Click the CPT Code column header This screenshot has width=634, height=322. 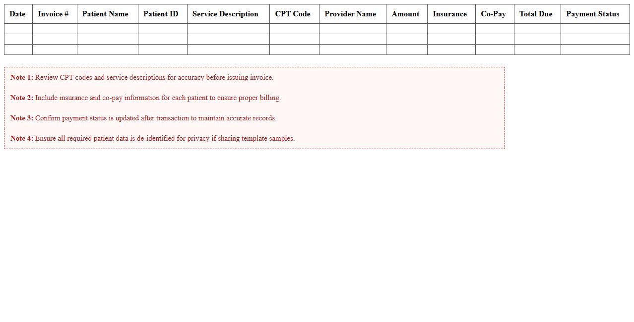coord(293,14)
